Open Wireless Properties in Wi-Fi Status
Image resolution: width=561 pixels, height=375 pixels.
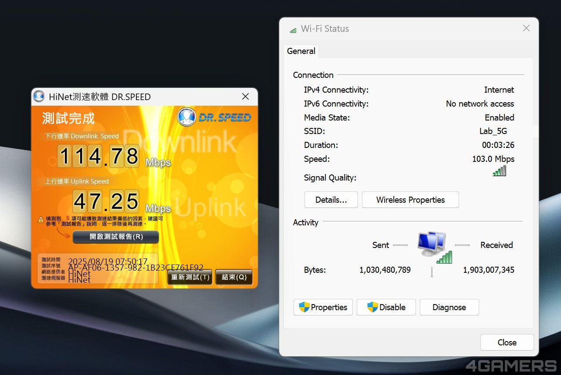pyautogui.click(x=410, y=200)
